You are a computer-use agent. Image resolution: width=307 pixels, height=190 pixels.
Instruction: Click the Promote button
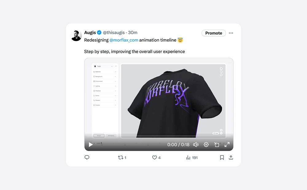point(214,33)
